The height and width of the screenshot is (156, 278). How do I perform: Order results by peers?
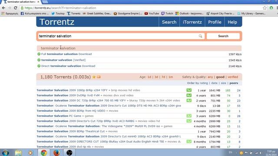click(234, 83)
